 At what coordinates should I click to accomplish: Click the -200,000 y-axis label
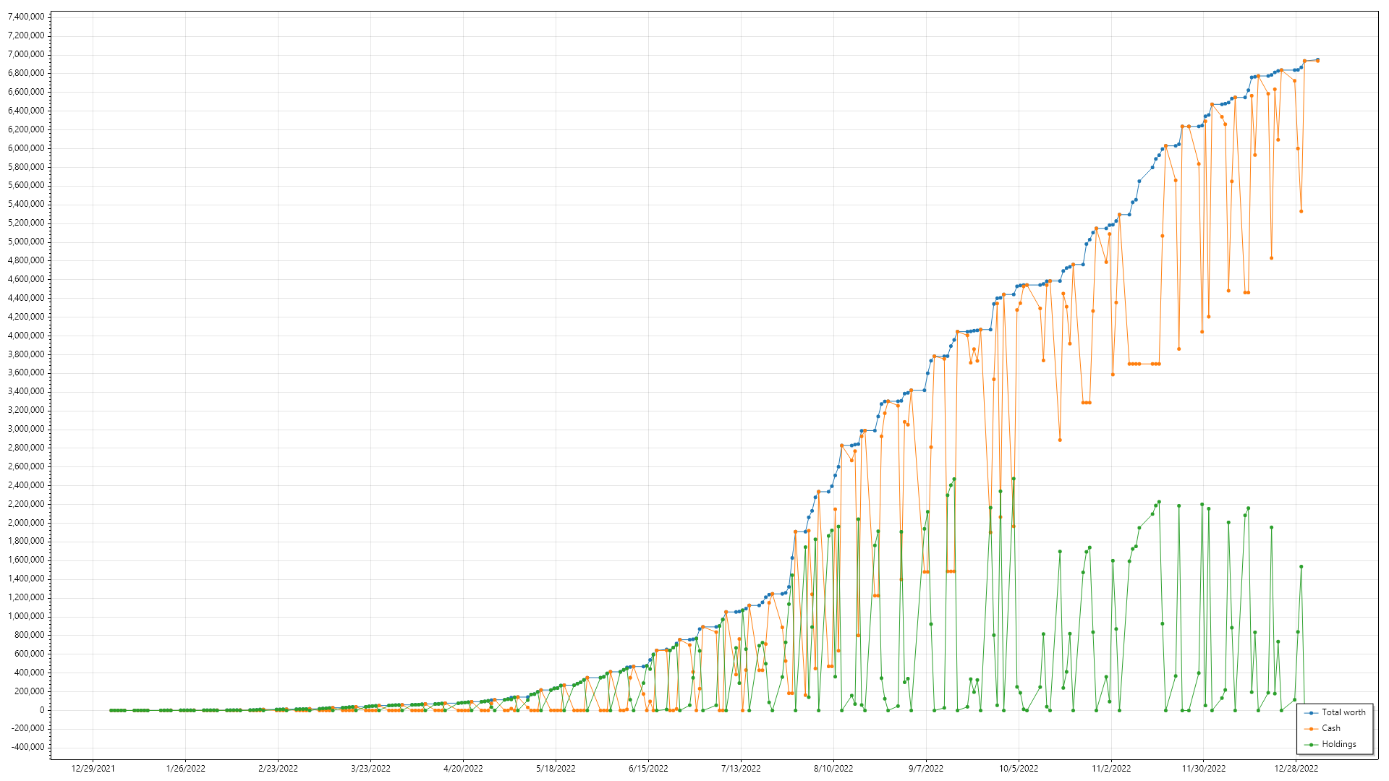[27, 729]
